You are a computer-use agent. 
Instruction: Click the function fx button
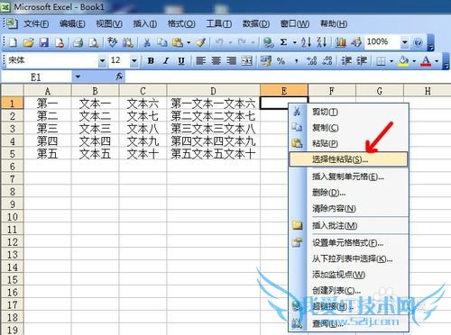click(119, 77)
